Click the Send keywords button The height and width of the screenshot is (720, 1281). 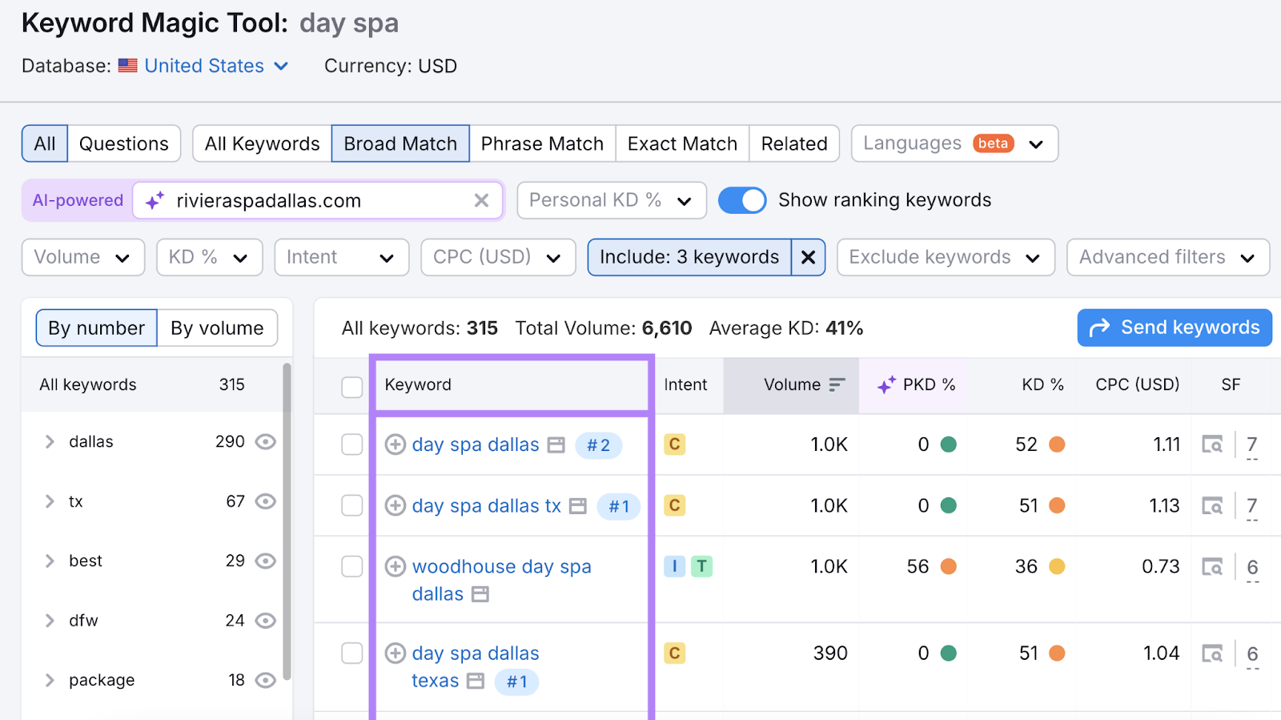[x=1174, y=328]
